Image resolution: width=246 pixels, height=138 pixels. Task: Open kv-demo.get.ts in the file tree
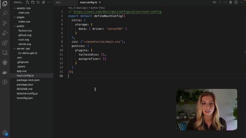tap(28, 53)
